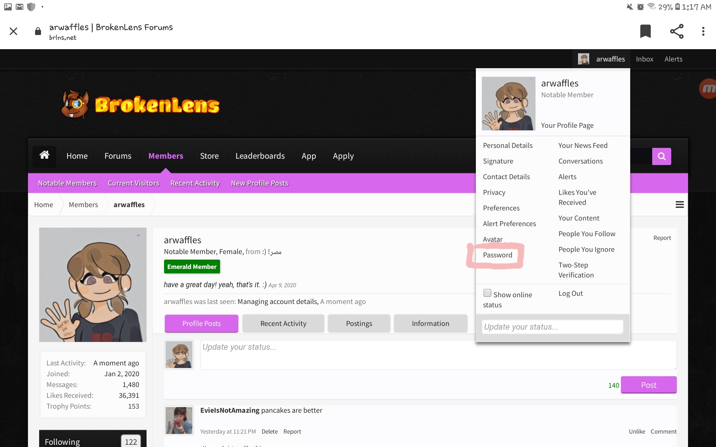Viewport: 716px width, 447px height.
Task: Tap the Wi-Fi icon in status bar
Action: pos(651,6)
